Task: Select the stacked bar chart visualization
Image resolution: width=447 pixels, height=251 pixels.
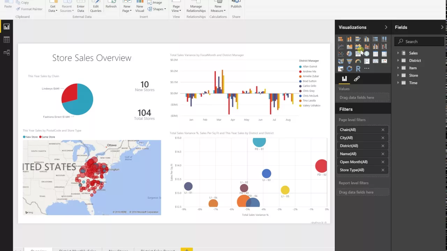Action: (340, 39)
